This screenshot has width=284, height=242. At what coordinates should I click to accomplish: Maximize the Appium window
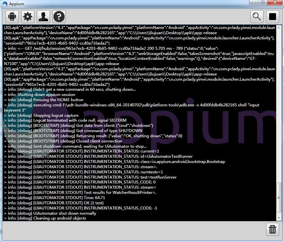tap(263, 3)
